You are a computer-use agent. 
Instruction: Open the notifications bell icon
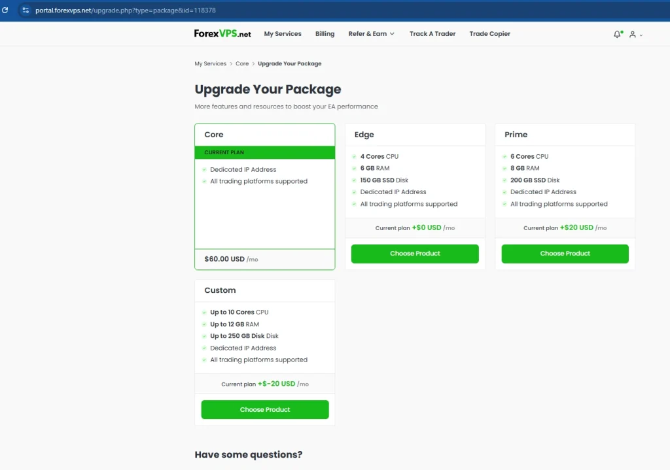point(617,34)
